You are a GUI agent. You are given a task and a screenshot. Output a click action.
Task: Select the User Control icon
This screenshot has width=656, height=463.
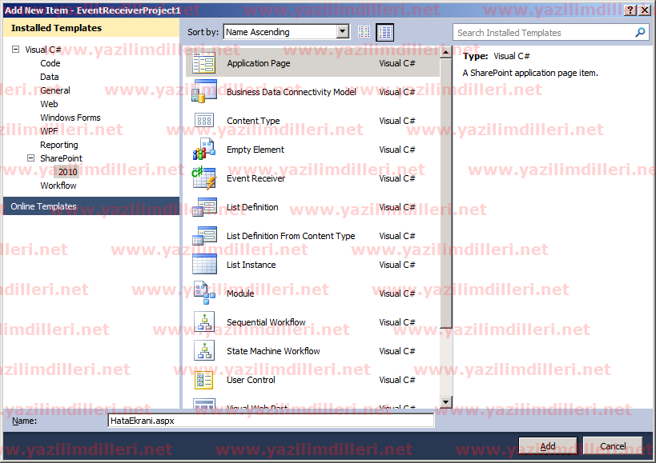click(x=204, y=380)
